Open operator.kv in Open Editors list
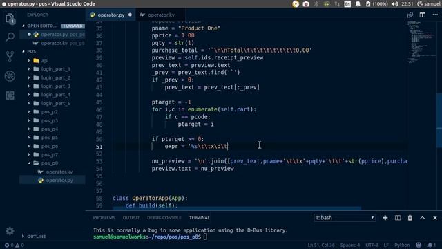Image resolution: width=442 pixels, height=249 pixels. click(52, 43)
